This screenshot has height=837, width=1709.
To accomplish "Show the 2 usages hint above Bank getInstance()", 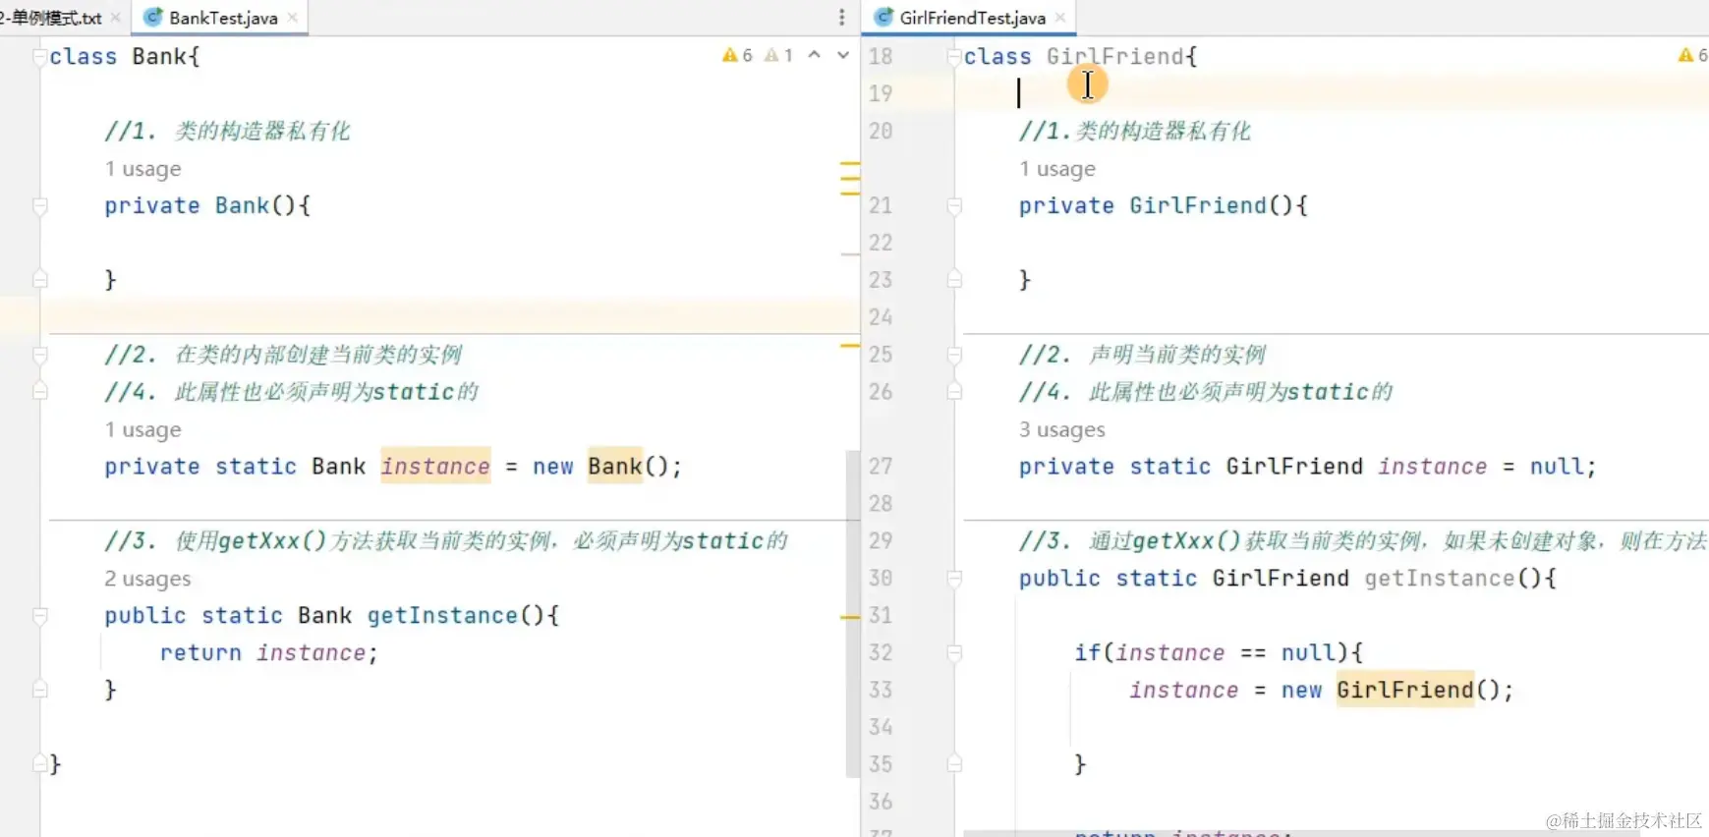I will 148,579.
